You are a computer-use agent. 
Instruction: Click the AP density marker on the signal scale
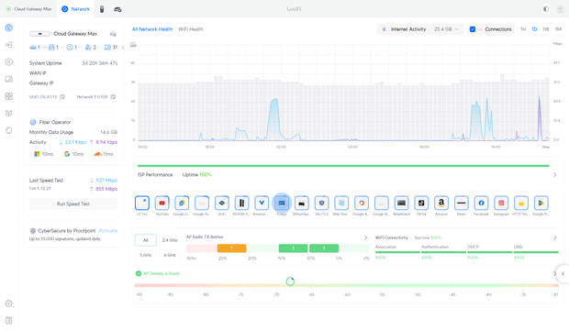coord(290,281)
